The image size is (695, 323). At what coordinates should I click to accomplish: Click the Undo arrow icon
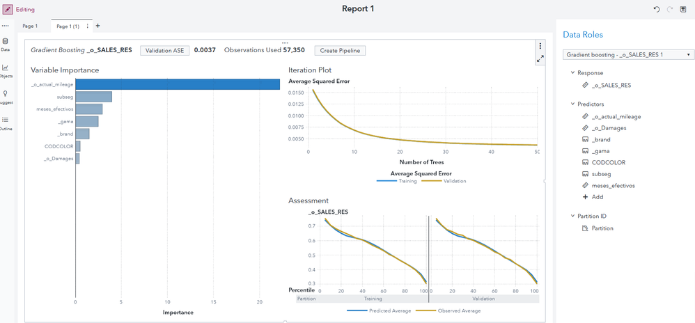click(x=657, y=9)
